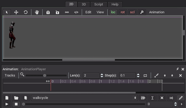This screenshot has width=186, height=108.
Task: Toggle loc key mode
Action: pos(113,12)
